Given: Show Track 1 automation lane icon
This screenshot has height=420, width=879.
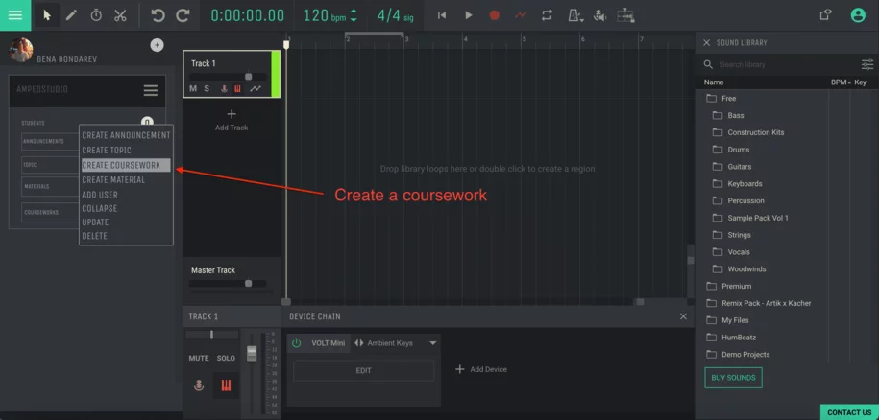Looking at the screenshot, I should pos(256,89).
